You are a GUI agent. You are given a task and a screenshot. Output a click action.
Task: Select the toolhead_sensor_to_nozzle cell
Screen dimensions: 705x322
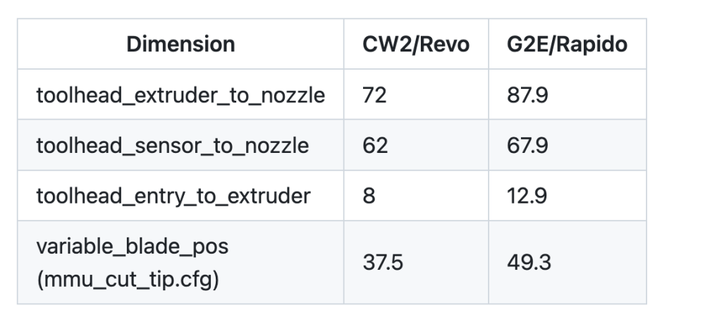click(180, 146)
